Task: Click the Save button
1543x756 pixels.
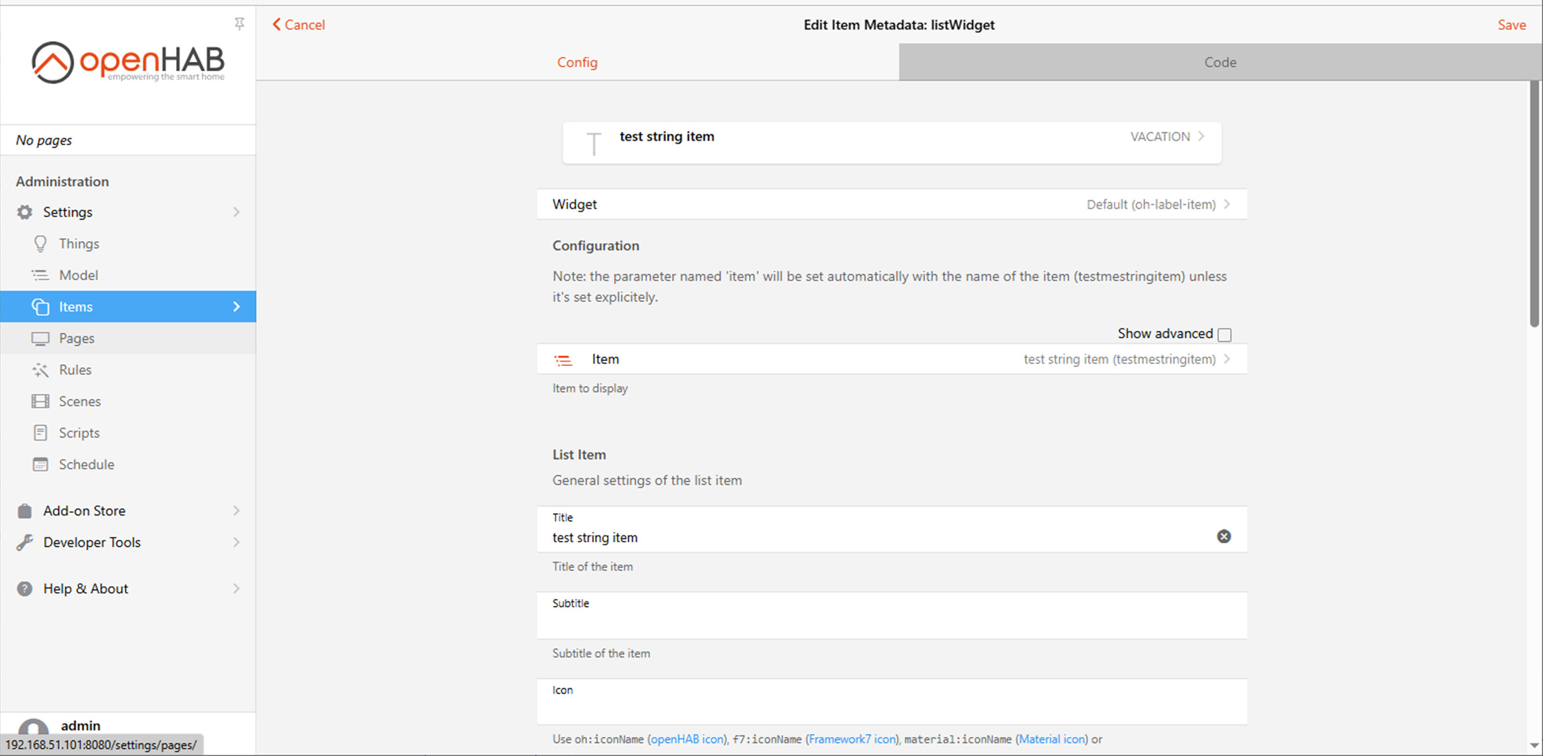Action: pyautogui.click(x=1511, y=25)
